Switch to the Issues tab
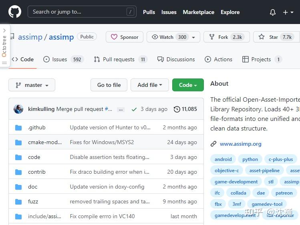 tap(60, 59)
